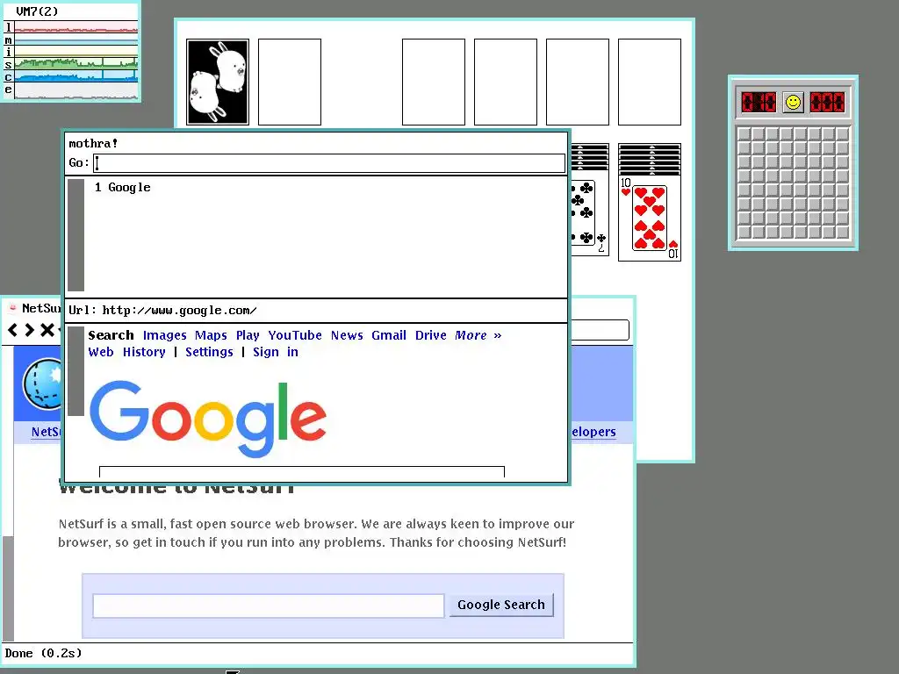This screenshot has height=674, width=899.
Task: Click the partially hidden 'elopers' link in NetSurf
Action: point(593,432)
